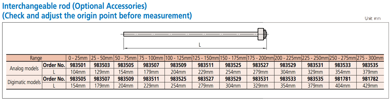Click the Analog models row label
Image resolution: width=391 pixels, height=101 pixels.
pos(24,68)
